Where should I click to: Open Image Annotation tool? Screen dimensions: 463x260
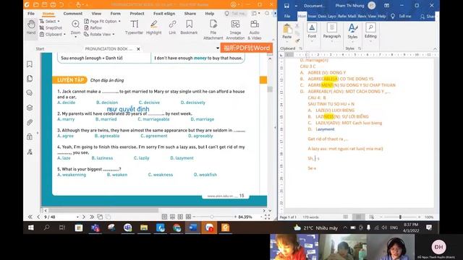(x=235, y=30)
